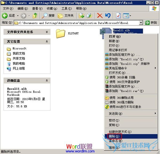Click the blue Undo arrow icon
This screenshot has width=160, height=154.
[108, 16]
